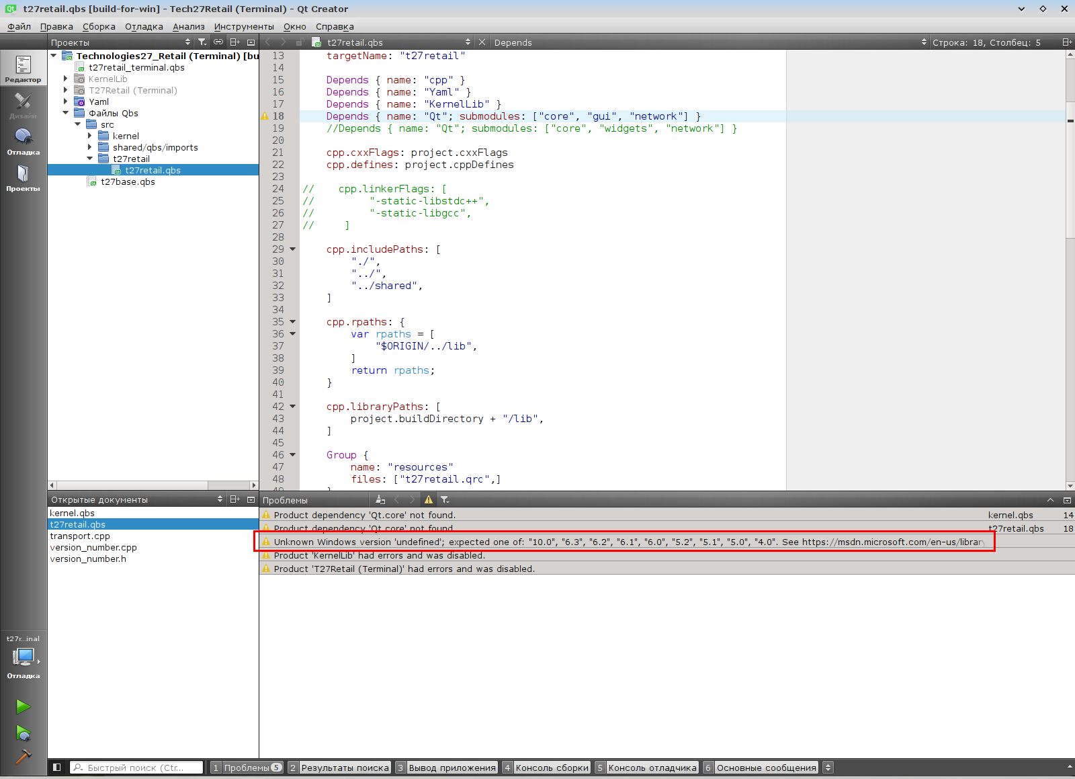Viewport: 1075px width, 779px height.
Task: Open Проекты mode in the left sidebar
Action: [x=24, y=178]
